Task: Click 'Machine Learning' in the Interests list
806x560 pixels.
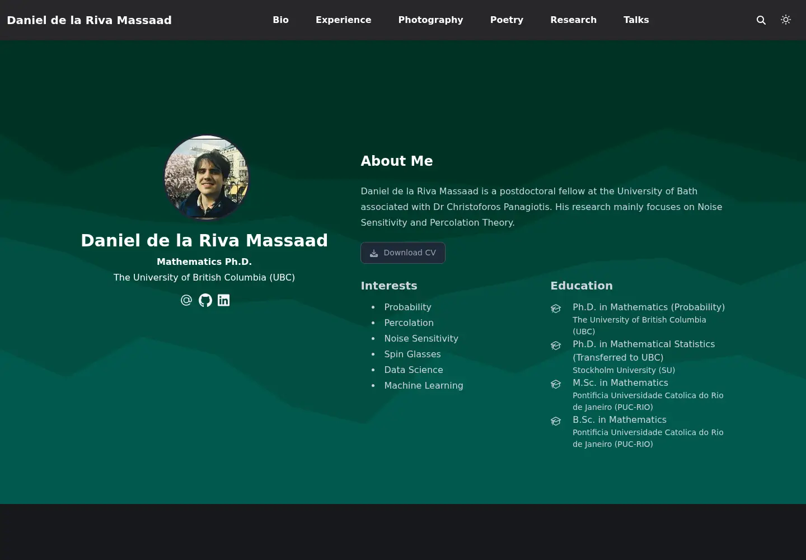Action: tap(424, 385)
